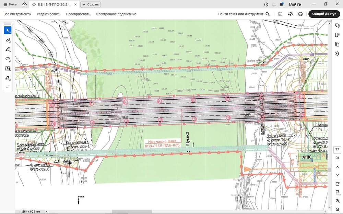Show the layers panel in right sidebar

click(337, 53)
